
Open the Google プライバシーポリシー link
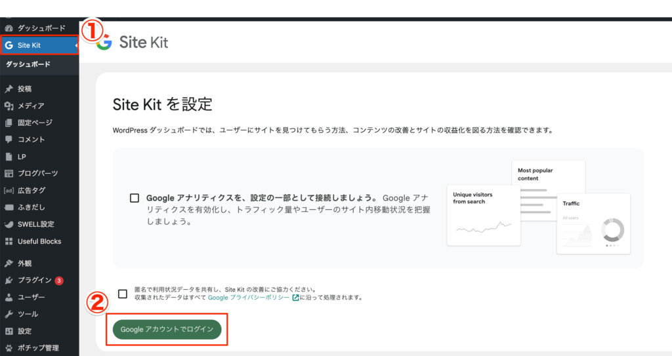(249, 297)
